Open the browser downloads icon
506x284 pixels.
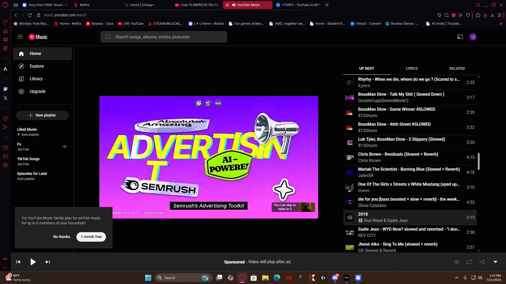click(492, 15)
